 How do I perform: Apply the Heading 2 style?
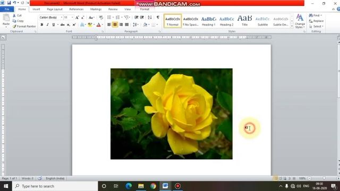coord(227,21)
